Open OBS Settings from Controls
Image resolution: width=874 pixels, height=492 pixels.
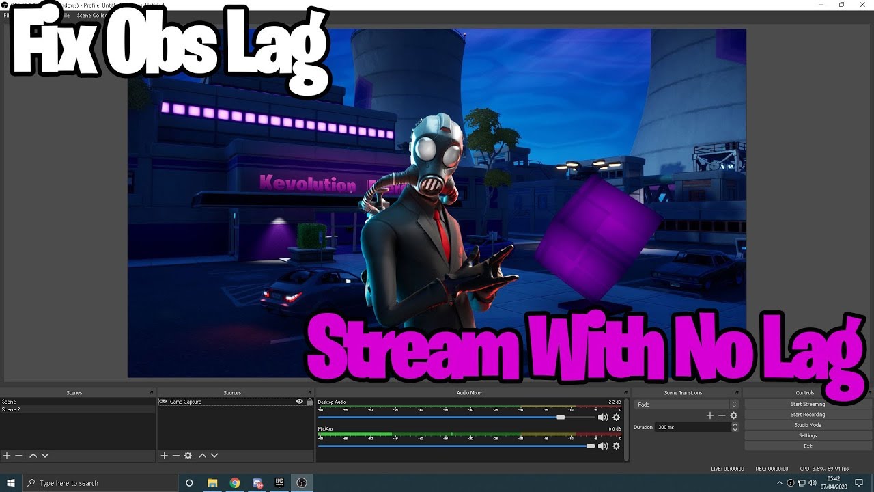tap(808, 435)
